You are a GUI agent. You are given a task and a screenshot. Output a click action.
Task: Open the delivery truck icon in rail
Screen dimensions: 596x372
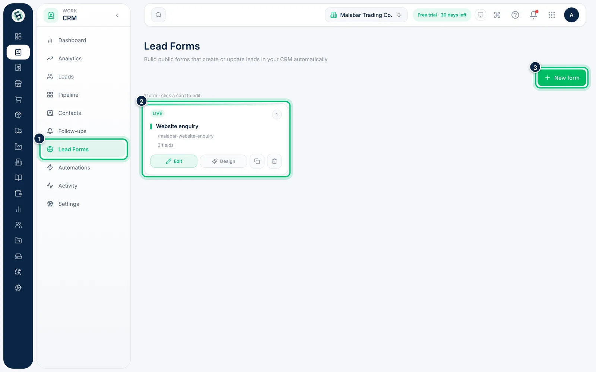point(18,131)
